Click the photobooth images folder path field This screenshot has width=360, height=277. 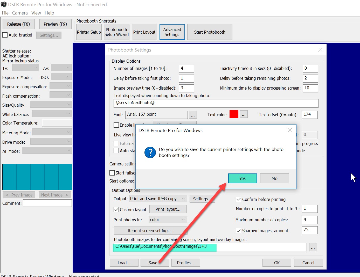(x=210, y=247)
